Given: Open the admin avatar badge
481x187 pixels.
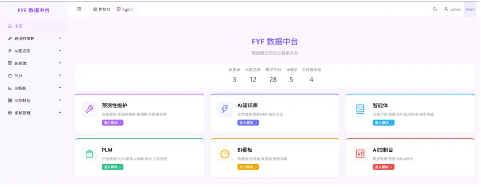Looking at the screenshot, I should (470, 9).
